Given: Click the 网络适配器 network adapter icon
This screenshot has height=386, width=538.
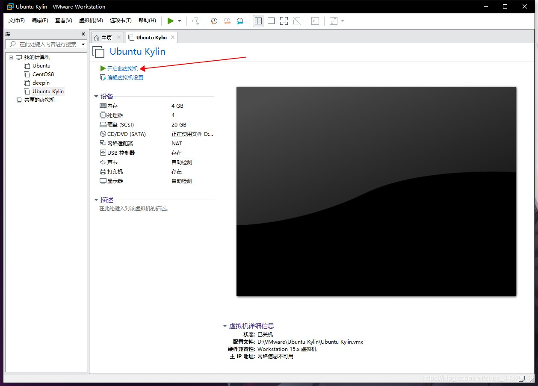Looking at the screenshot, I should tap(103, 143).
